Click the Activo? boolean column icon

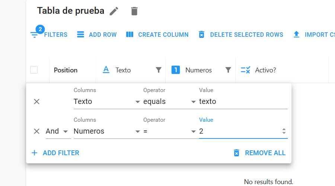245,70
